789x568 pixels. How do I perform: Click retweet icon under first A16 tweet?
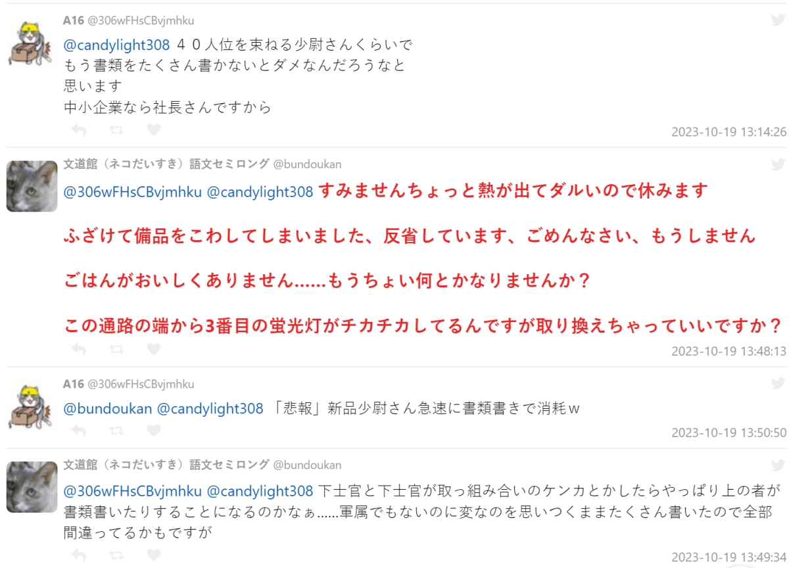tap(116, 130)
